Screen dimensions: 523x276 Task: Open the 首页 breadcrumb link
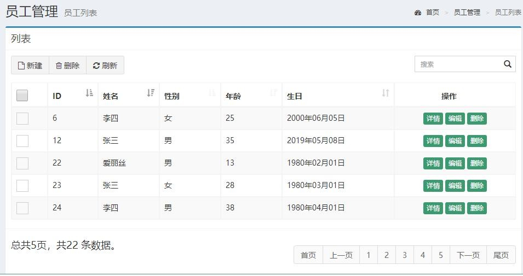click(x=433, y=13)
